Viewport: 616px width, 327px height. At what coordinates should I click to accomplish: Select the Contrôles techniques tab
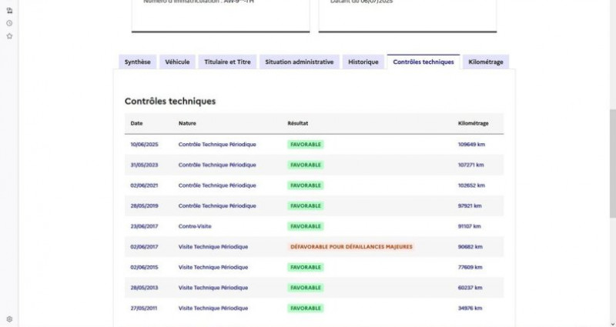tap(423, 62)
